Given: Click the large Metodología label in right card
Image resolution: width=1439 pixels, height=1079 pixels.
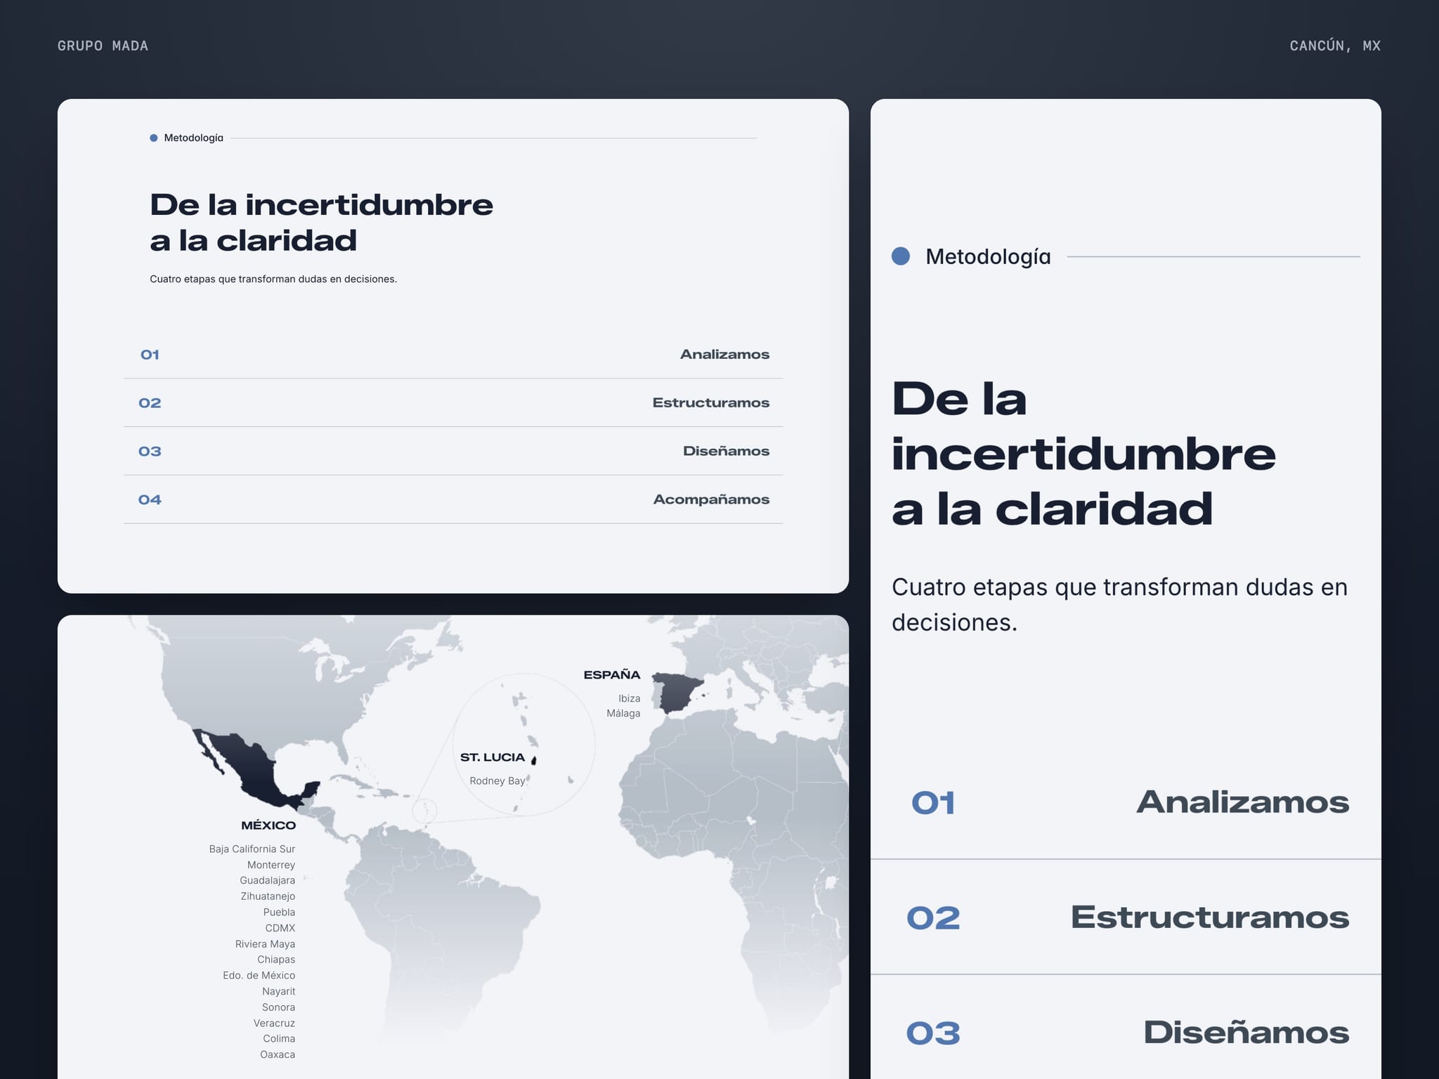Looking at the screenshot, I should click(x=988, y=256).
